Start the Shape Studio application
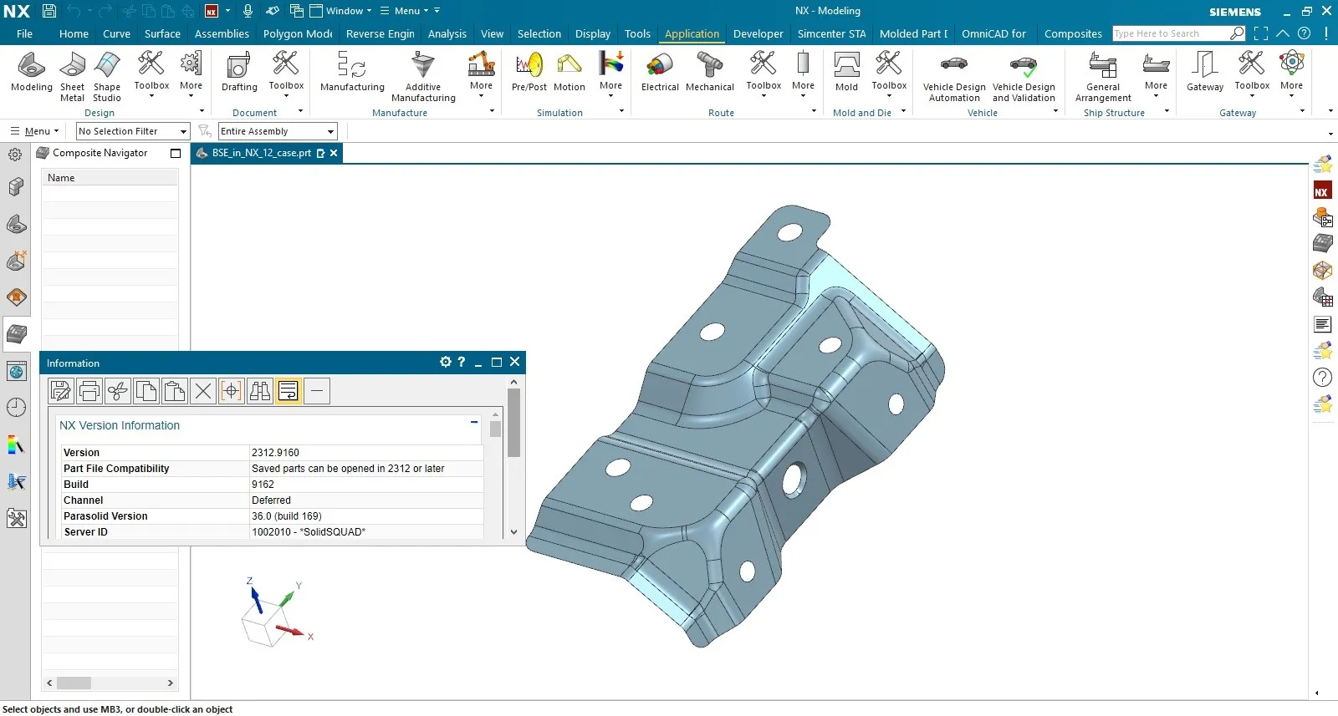The height and width of the screenshot is (716, 1338). coord(107,77)
